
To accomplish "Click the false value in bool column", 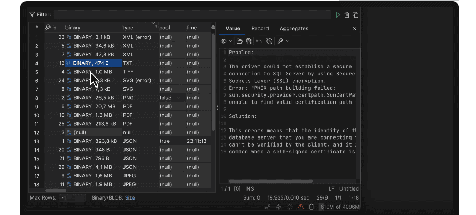I will point(172,98).
